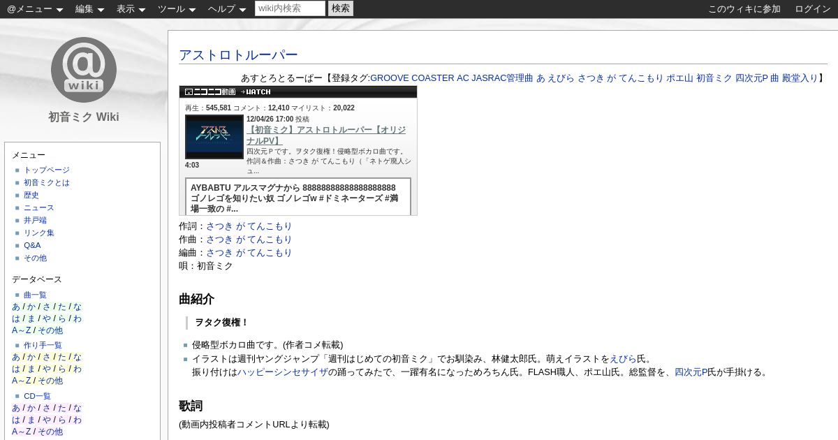This screenshot has width=838, height=440.
Task: Open the 編集 dropdown menu
Action: point(89,9)
